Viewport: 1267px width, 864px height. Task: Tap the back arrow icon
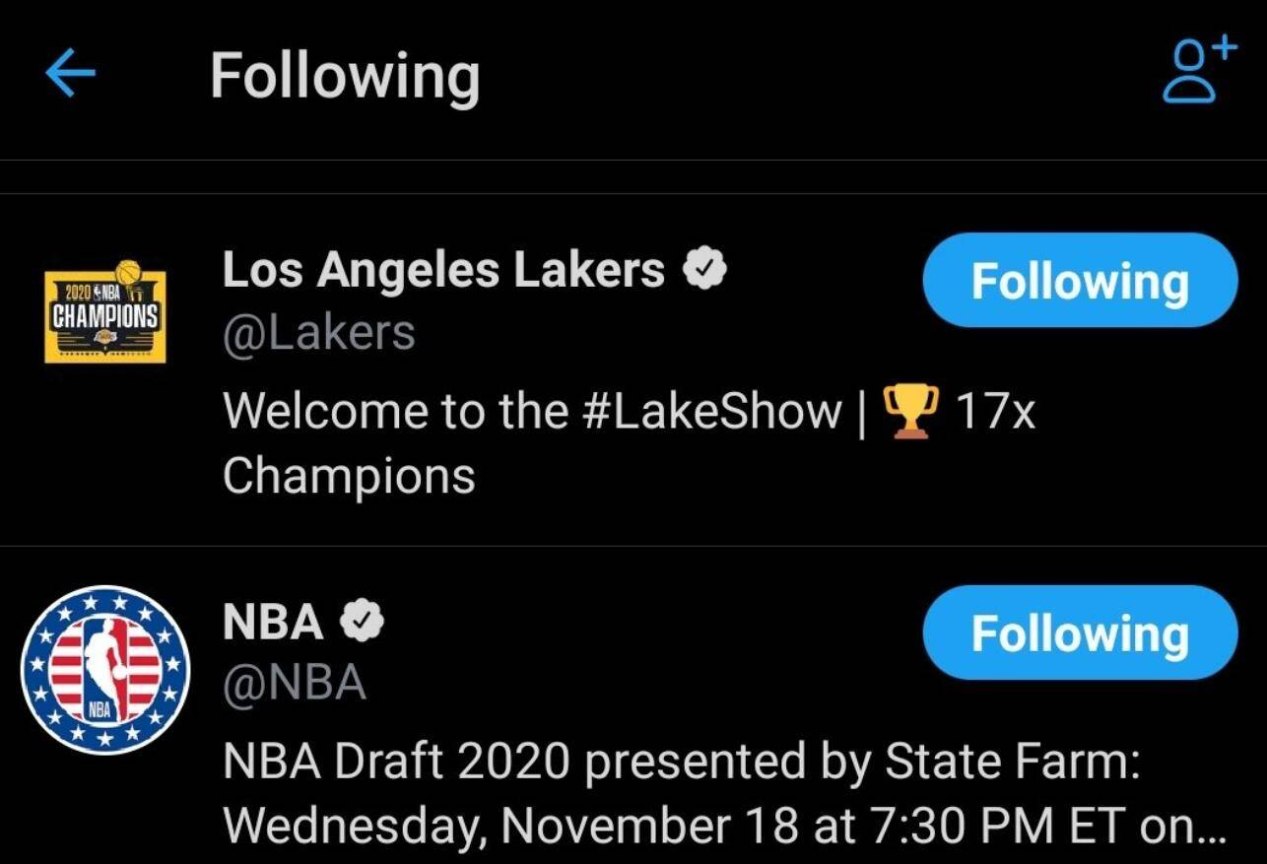(70, 75)
